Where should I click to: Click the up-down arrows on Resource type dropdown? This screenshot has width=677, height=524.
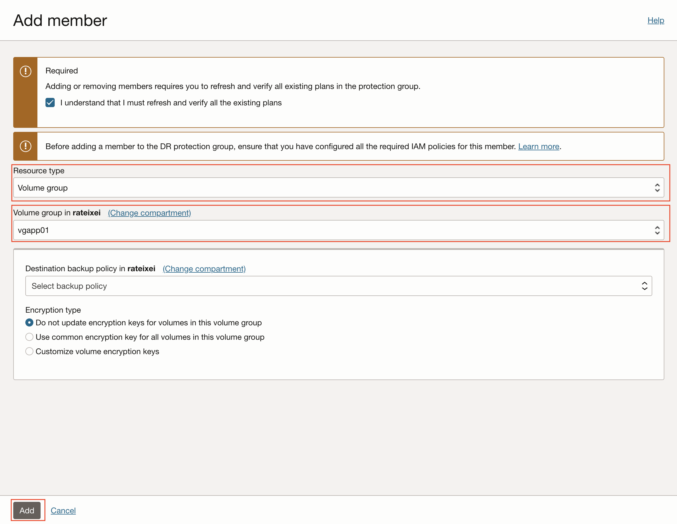click(657, 188)
